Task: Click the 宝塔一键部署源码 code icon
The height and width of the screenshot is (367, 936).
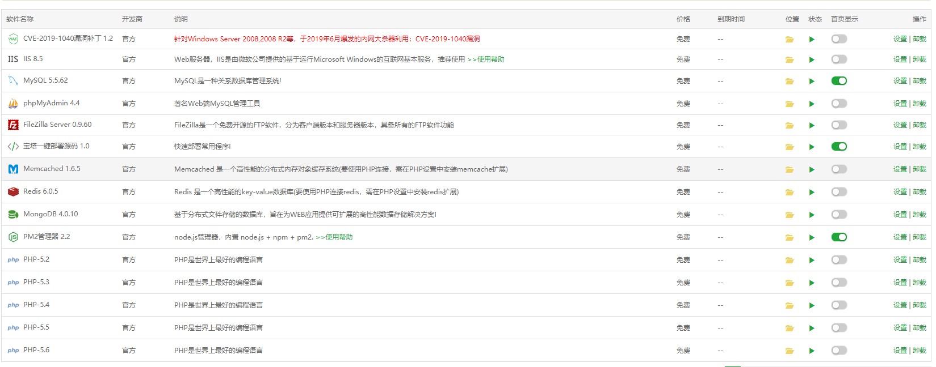Action: pos(13,146)
